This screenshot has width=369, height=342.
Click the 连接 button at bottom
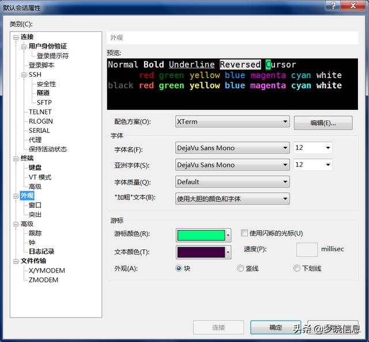tap(219, 327)
